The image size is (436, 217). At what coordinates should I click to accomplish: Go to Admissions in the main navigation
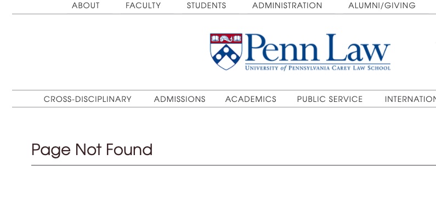(x=180, y=99)
